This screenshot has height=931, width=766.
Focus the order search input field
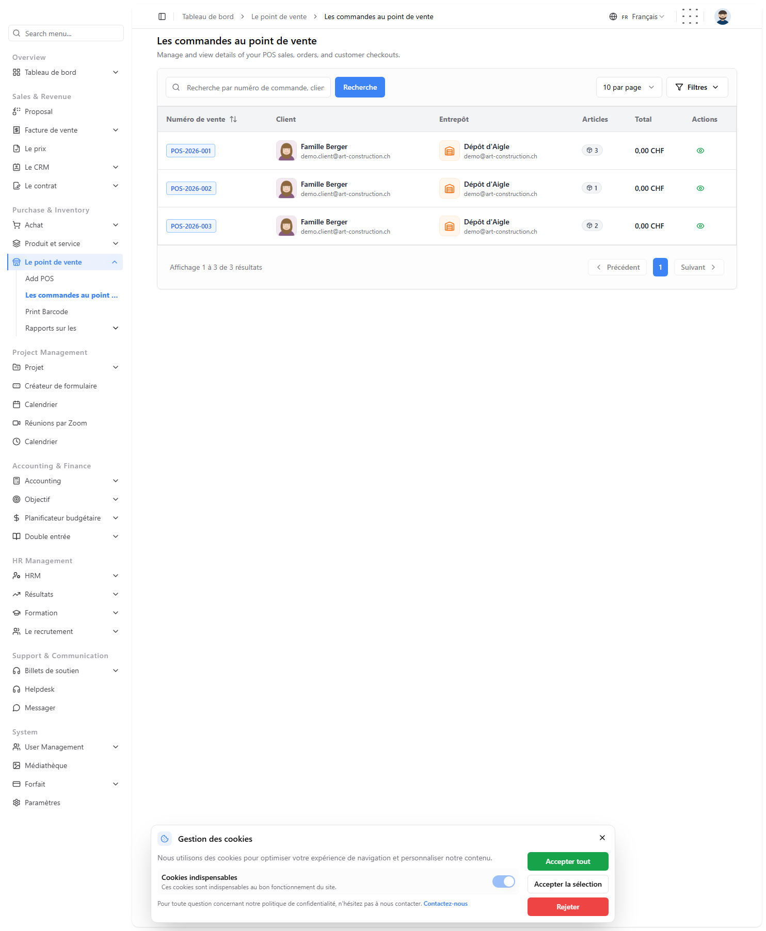pyautogui.click(x=248, y=87)
